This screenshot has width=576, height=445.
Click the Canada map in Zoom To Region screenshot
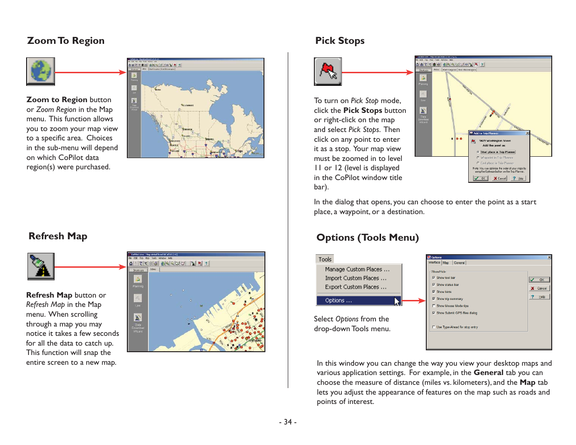coord(202,114)
